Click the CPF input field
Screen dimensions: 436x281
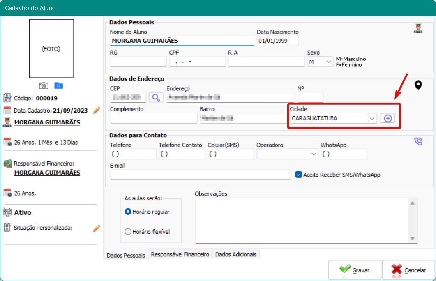197,62
